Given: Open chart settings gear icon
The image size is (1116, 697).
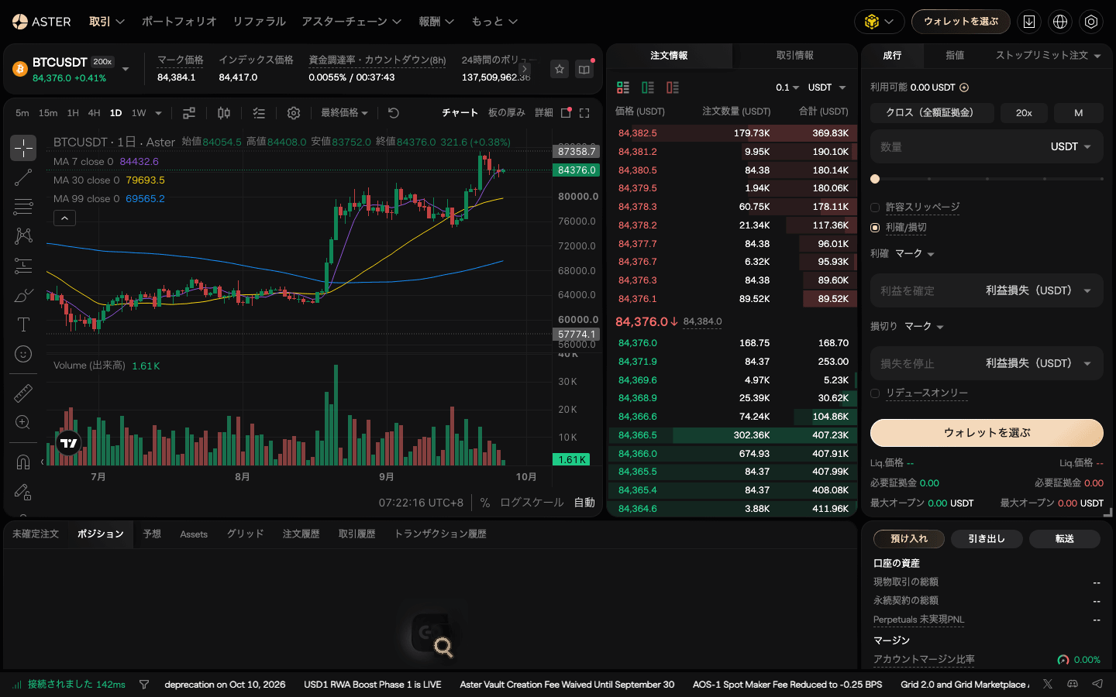Looking at the screenshot, I should pyautogui.click(x=294, y=113).
